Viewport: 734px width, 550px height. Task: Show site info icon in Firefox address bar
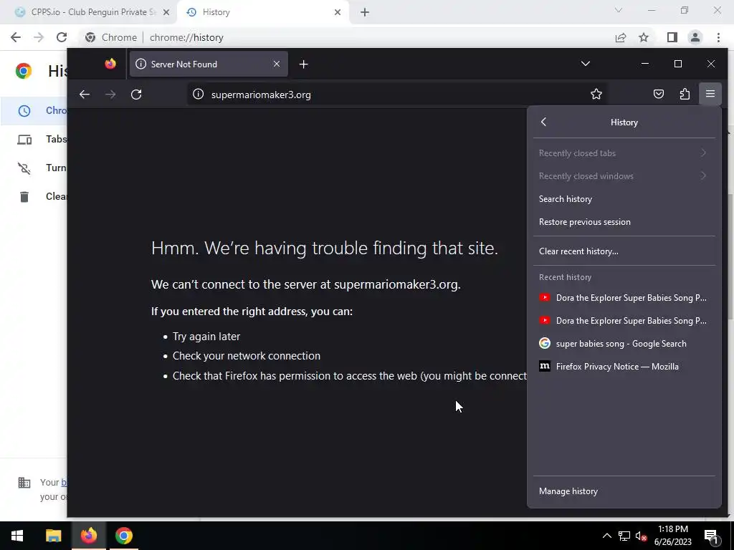pos(199,95)
